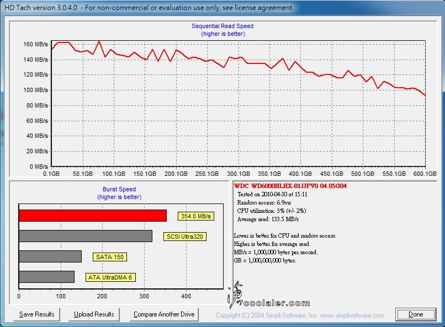This screenshot has height=327, width=445.
Task: Click the Sequential Read Speed title
Action: (x=223, y=26)
